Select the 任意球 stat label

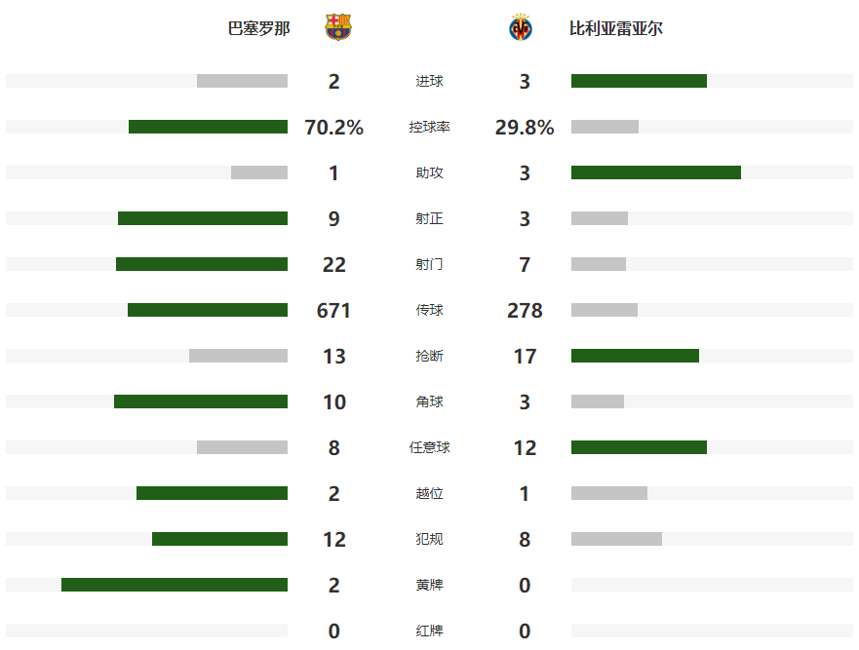(x=429, y=448)
